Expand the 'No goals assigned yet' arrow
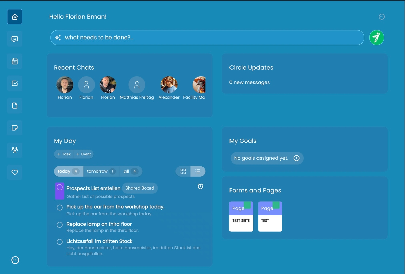405x274 pixels. point(296,158)
